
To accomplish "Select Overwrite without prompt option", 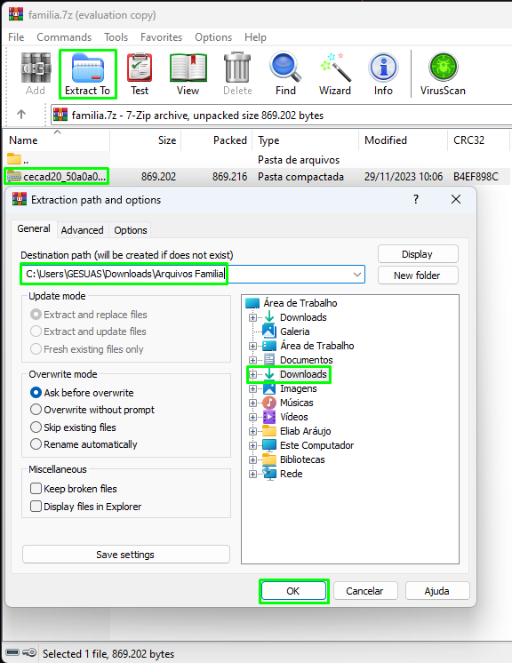I will tap(36, 410).
